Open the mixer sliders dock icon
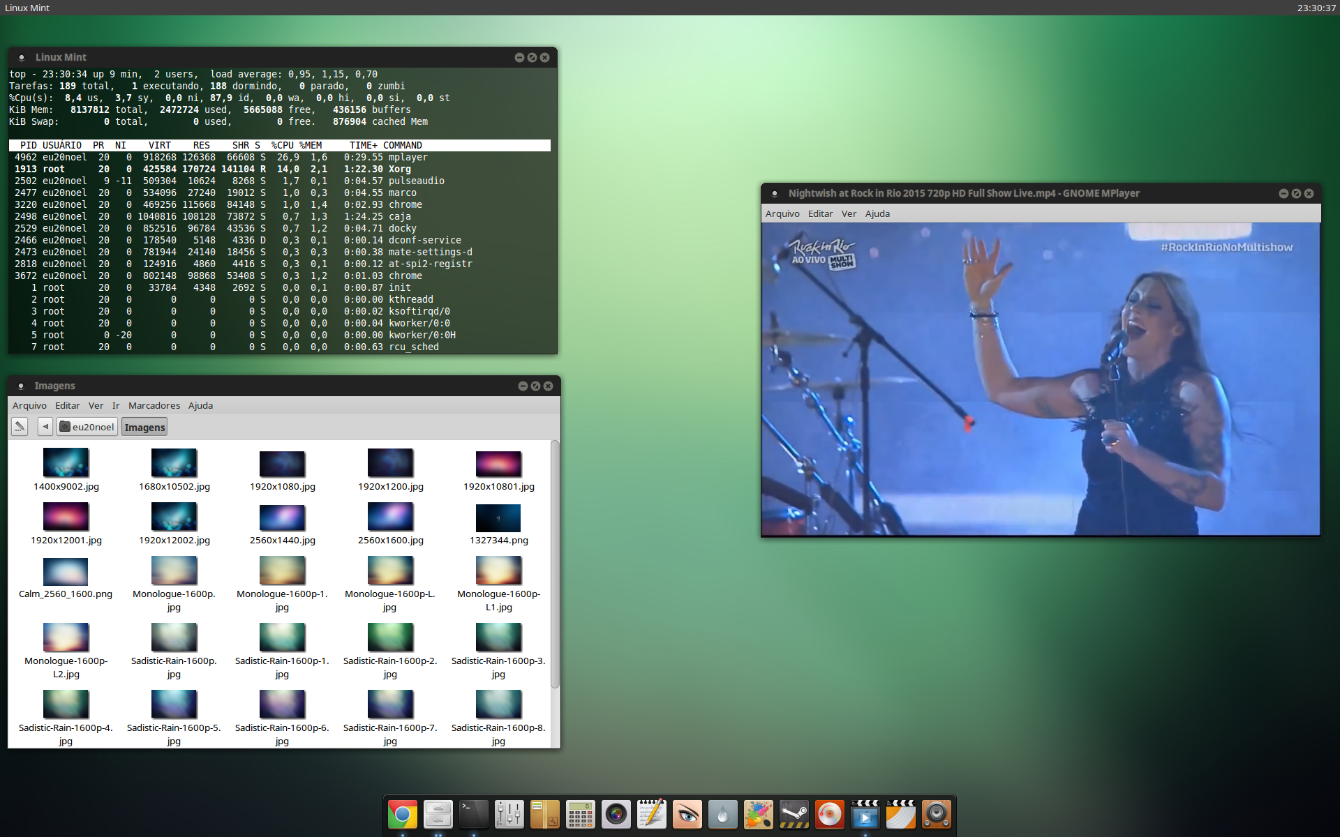Screen dimensions: 1340x837 tap(509, 814)
